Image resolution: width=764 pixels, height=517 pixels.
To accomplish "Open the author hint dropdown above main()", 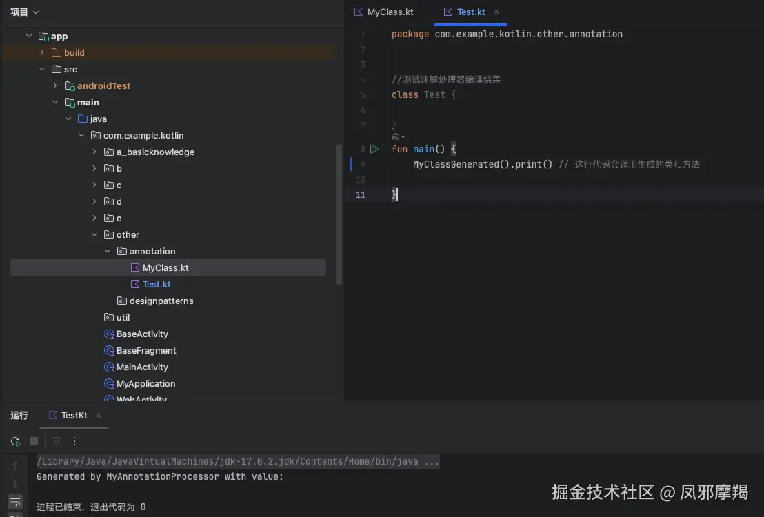I will click(398, 137).
